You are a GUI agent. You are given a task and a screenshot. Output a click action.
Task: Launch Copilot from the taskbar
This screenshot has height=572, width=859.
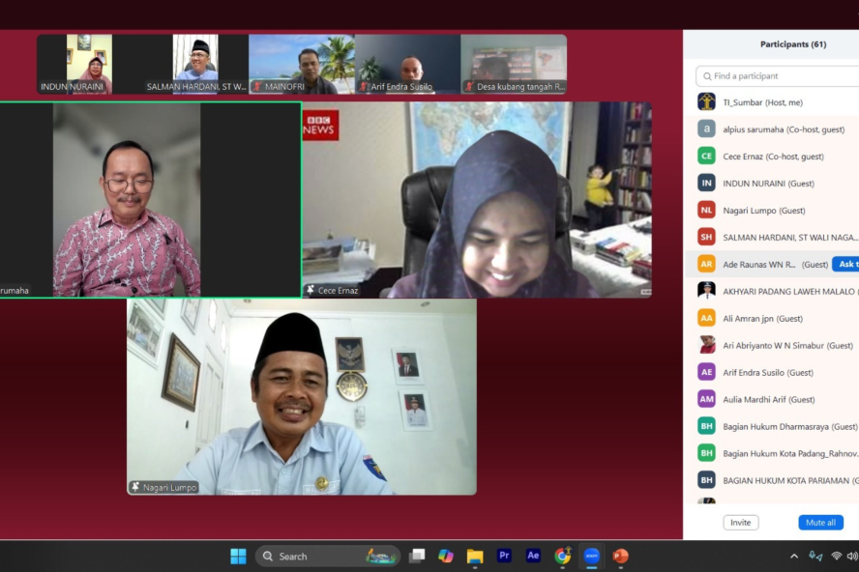click(446, 556)
